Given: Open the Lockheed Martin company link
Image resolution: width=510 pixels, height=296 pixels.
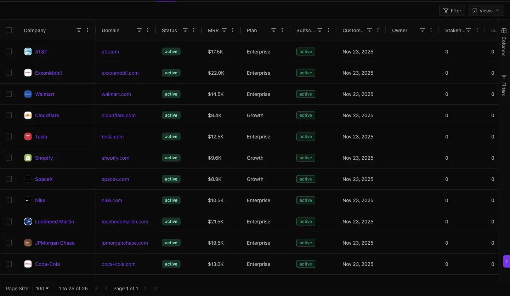Looking at the screenshot, I should tap(55, 222).
